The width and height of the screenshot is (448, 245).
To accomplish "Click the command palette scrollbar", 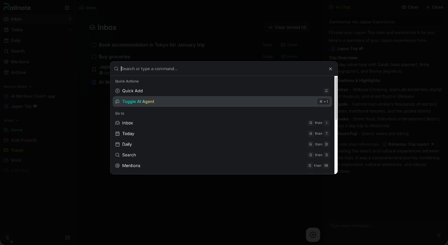I will click(x=336, y=98).
